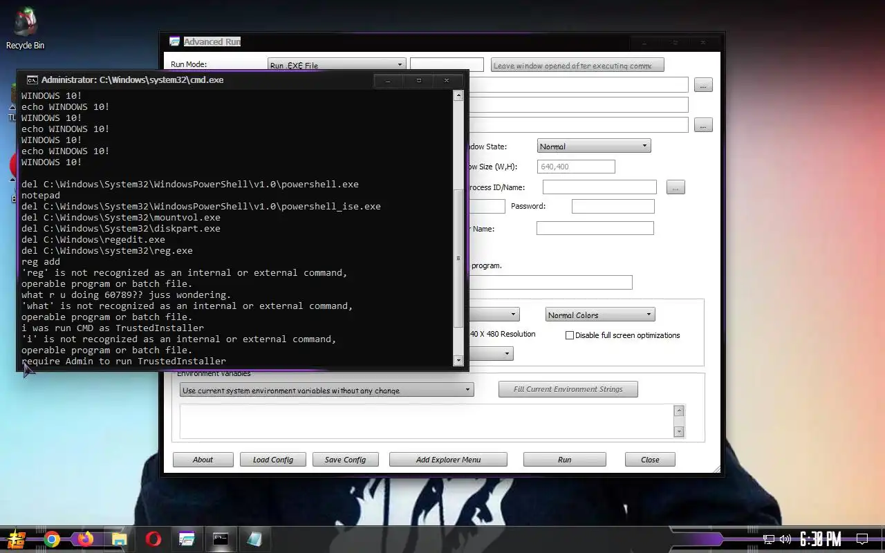Toggle Disable full screen optimizations checkbox
This screenshot has width=885, height=553.
[570, 335]
